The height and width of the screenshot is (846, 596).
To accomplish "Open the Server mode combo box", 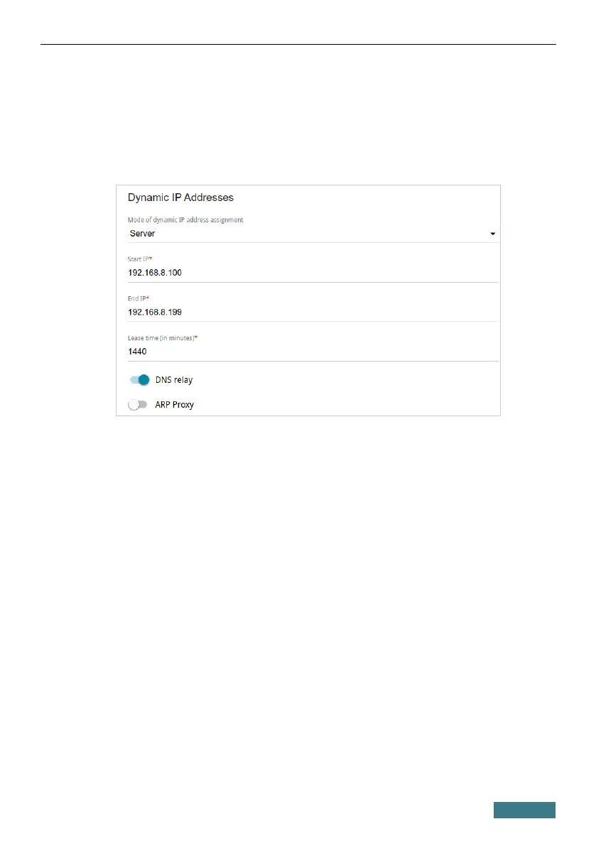I will (x=305, y=234).
